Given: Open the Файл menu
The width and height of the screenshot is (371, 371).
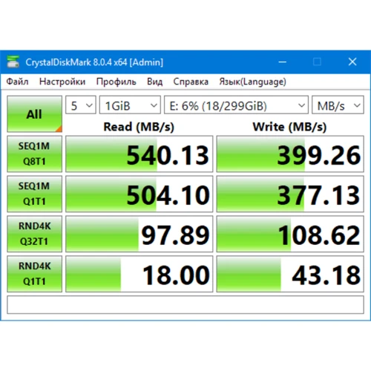Looking at the screenshot, I should (x=17, y=82).
